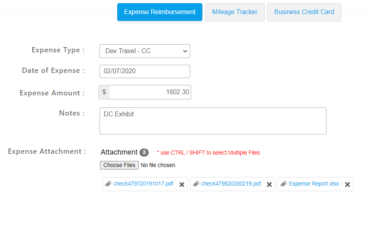Click into the Expense Amount field
Screen dimensions: 370x225
(150, 92)
